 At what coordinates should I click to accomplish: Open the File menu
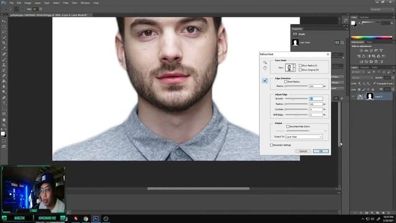click(x=12, y=2)
